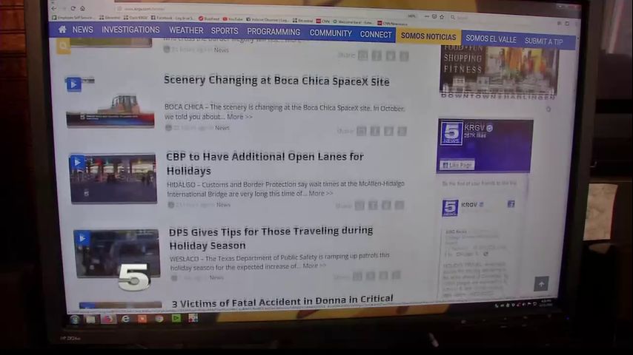Screen dimensions: 633x355
Task: Click play icon on CBP lanes thumbnail
Action: tap(78, 162)
